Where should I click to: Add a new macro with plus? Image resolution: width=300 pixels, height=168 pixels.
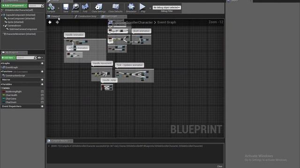click(x=42, y=80)
